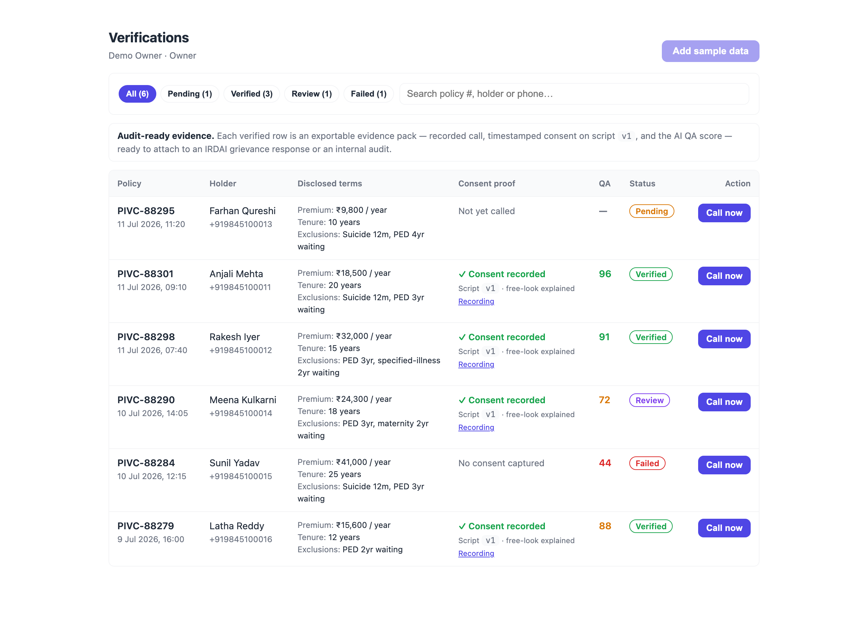Open the Failed (1) filter tab
The height and width of the screenshot is (637, 868).
click(368, 94)
